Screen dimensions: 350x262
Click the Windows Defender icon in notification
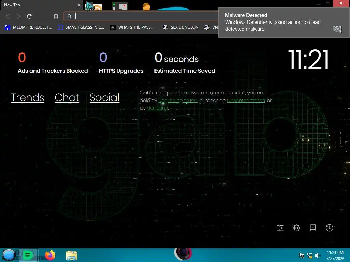click(x=337, y=29)
